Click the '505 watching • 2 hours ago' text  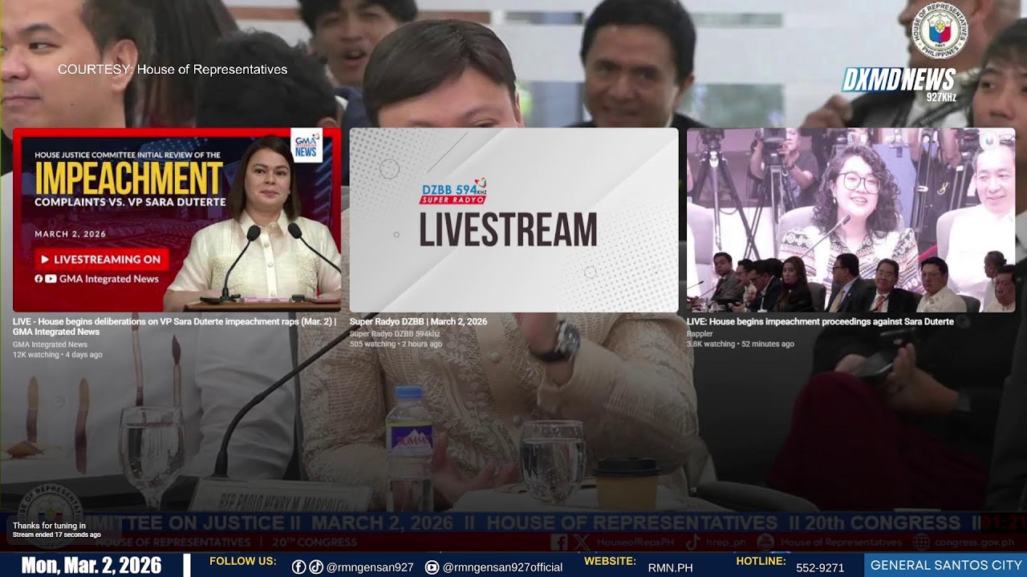pyautogui.click(x=396, y=344)
